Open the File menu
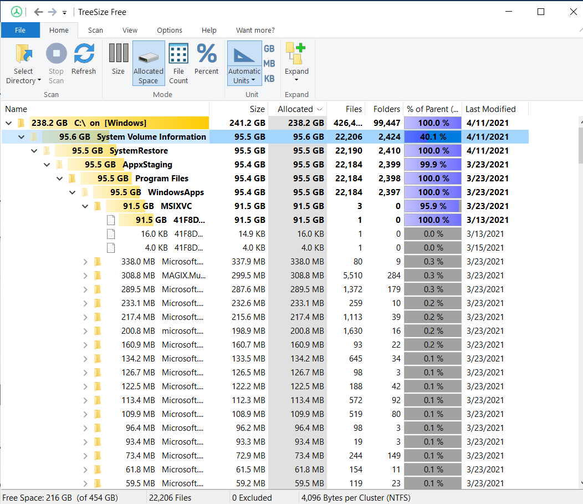This screenshot has height=504, width=583. (21, 30)
